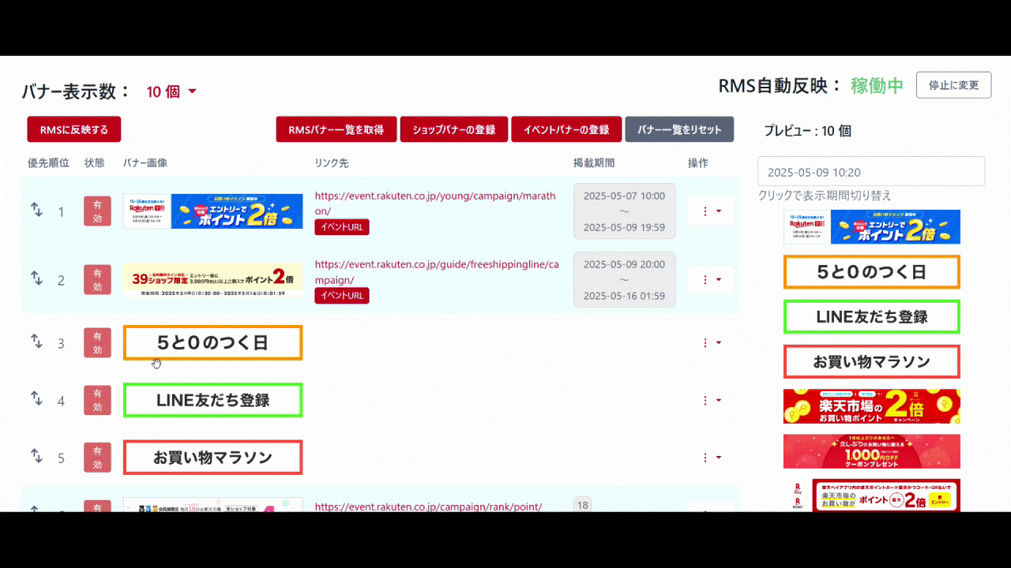
Task: Click the reorder arrows for priority 2
Action: point(36,278)
